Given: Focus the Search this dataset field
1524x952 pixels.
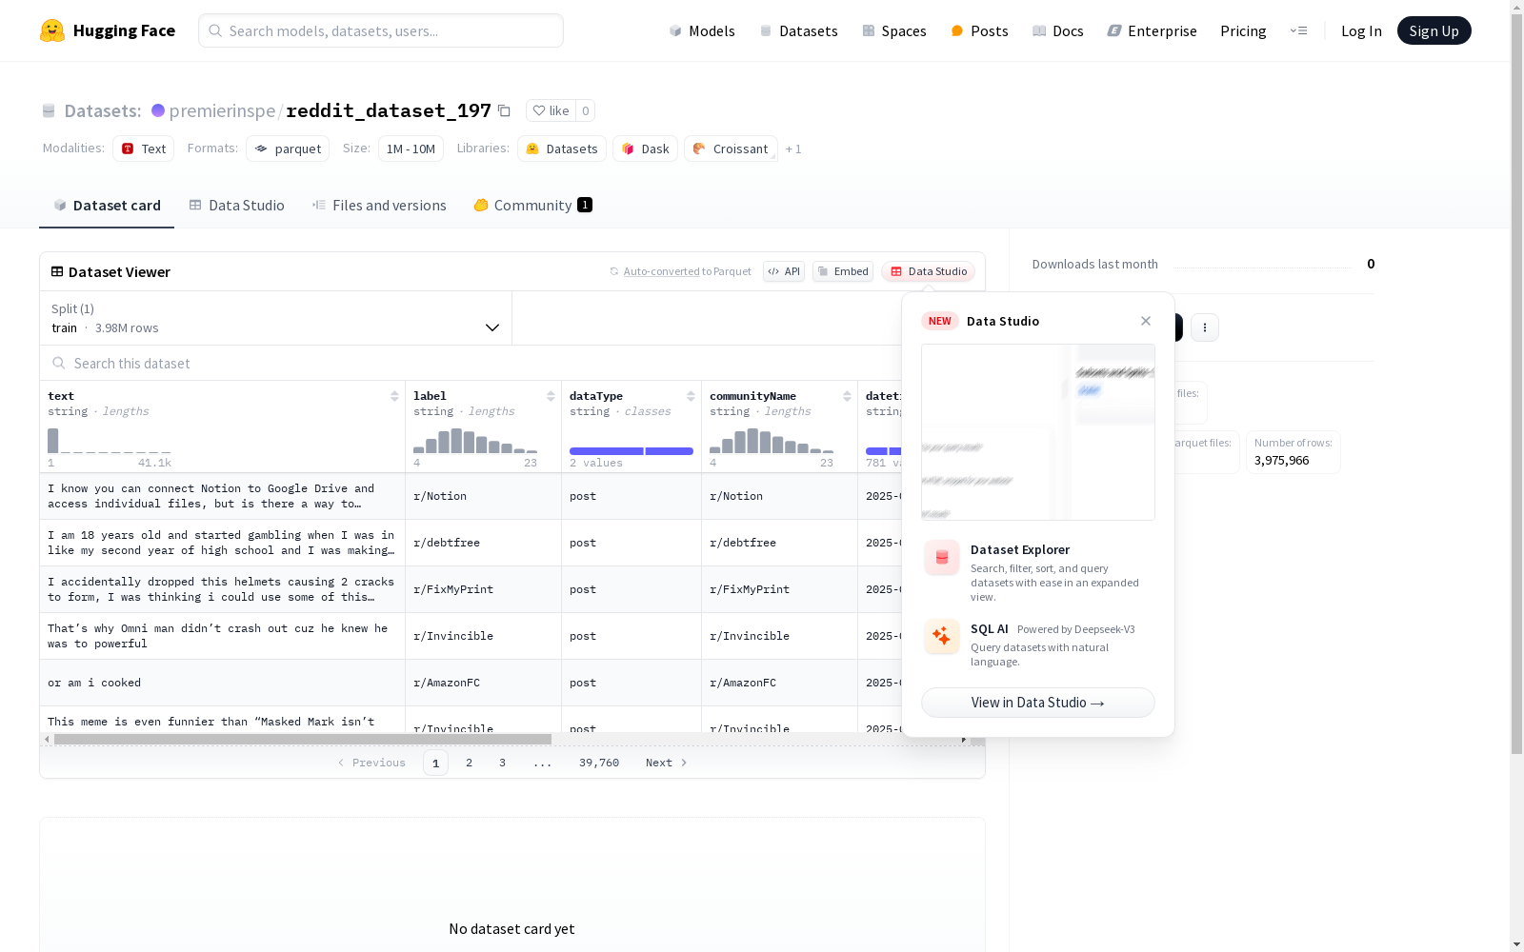Looking at the screenshot, I should point(286,364).
